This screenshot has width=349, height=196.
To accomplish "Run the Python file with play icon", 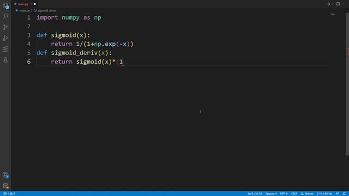I will click(328, 4).
